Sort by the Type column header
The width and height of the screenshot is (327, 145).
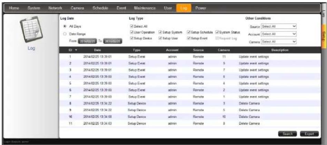pos(137,50)
